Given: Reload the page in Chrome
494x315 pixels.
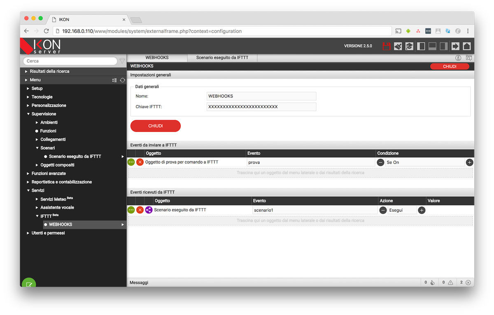Looking at the screenshot, I should 46,31.
